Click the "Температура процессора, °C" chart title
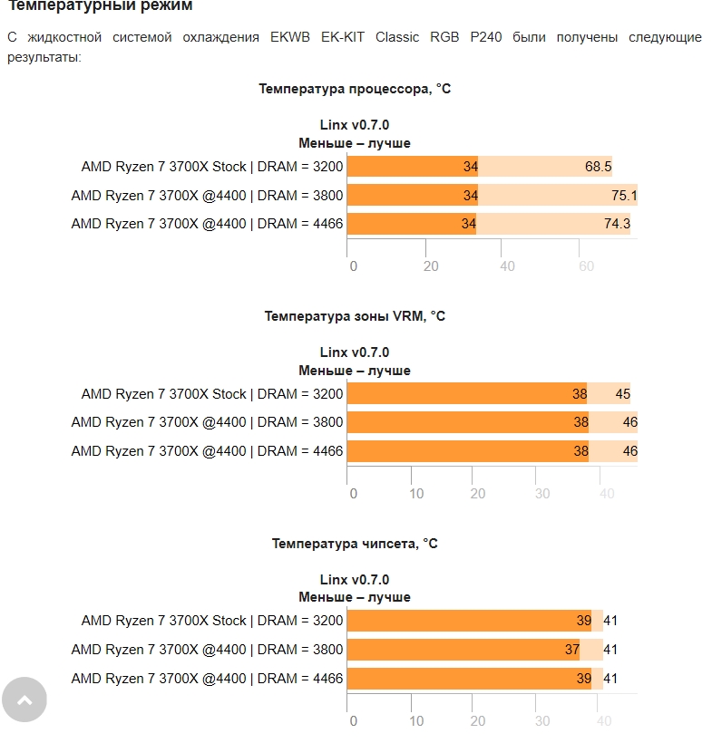 tap(355, 89)
